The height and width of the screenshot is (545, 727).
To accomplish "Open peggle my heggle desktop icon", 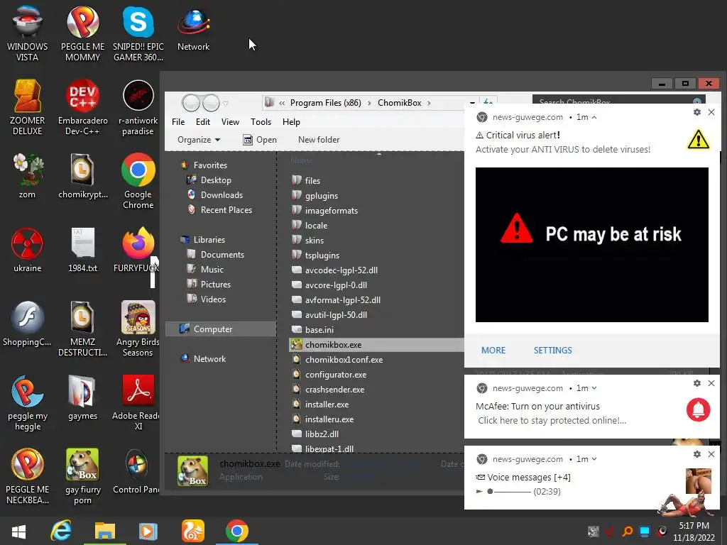I will point(28,402).
